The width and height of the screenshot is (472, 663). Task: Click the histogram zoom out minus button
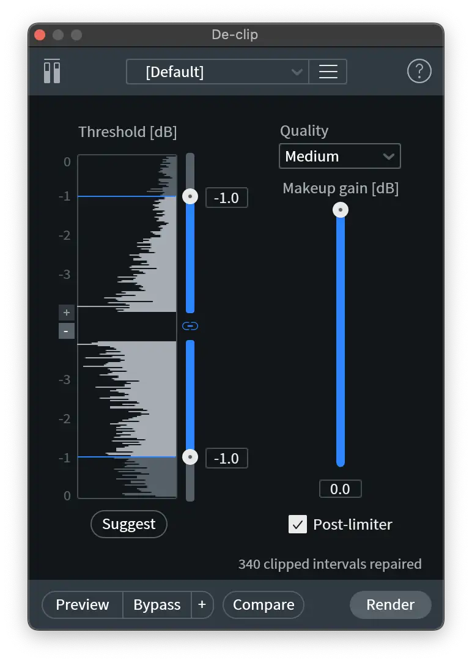click(67, 331)
